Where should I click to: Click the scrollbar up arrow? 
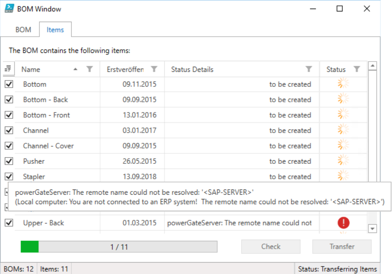(x=373, y=66)
